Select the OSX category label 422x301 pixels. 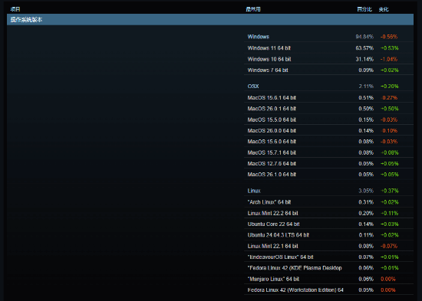click(253, 87)
